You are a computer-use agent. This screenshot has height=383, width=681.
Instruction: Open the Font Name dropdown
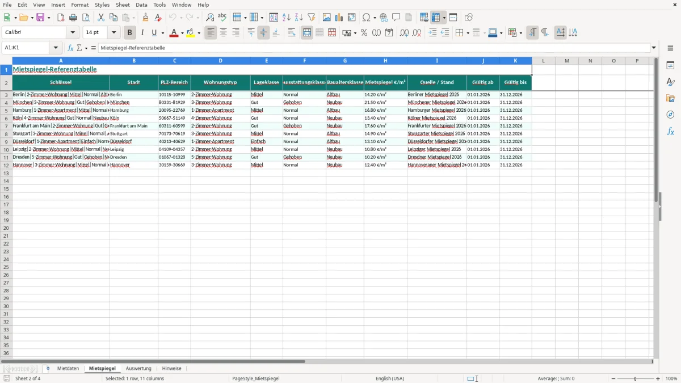(x=73, y=33)
